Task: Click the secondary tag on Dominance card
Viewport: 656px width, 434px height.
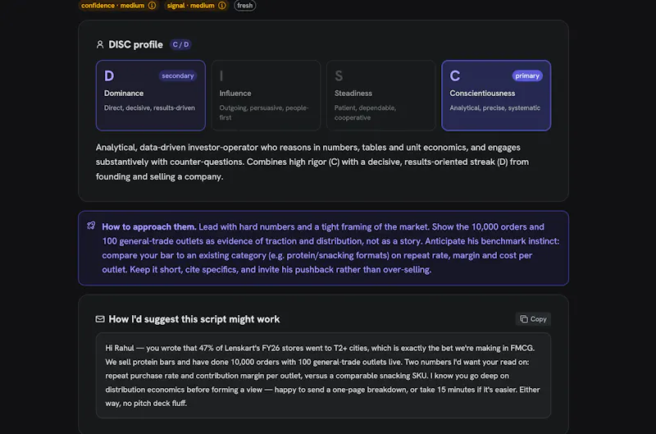Action: coord(178,75)
